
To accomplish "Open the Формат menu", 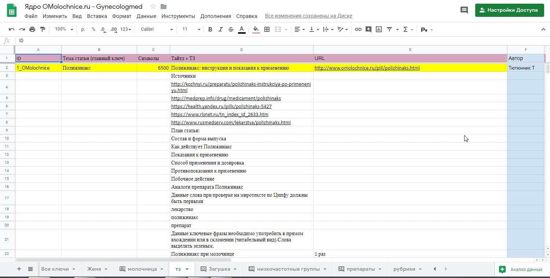I will click(x=122, y=16).
